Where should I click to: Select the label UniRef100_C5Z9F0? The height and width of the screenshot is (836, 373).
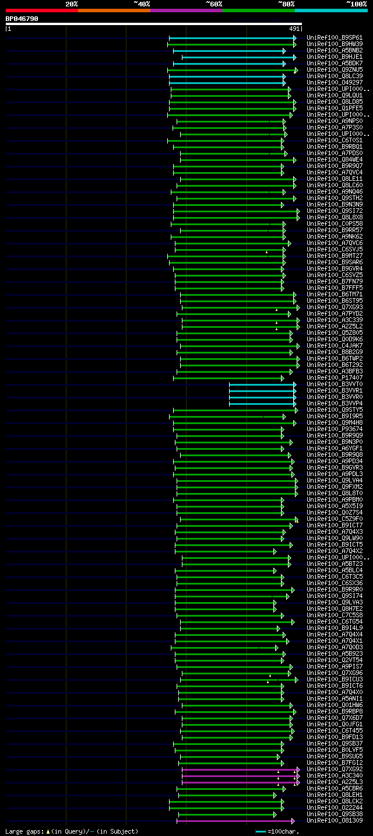pyautogui.click(x=335, y=519)
